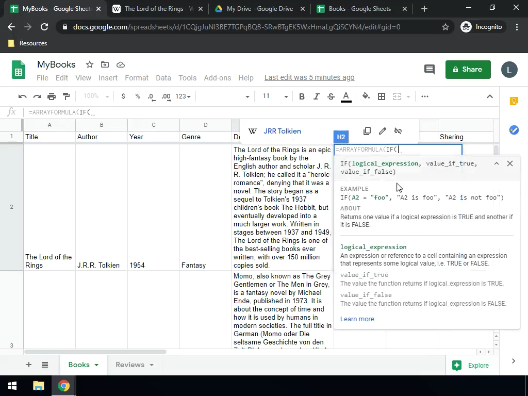Close the IF function help popup

[x=510, y=163]
